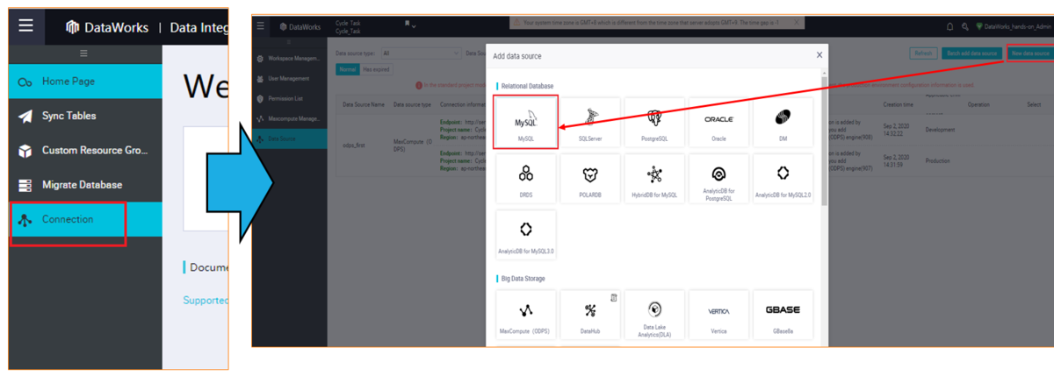Dismiss the time zone warning banner
Image resolution: width=1054 pixels, height=376 pixels.
pyautogui.click(x=798, y=22)
